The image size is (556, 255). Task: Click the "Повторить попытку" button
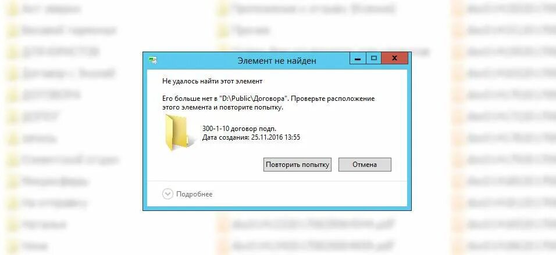tap(297, 165)
